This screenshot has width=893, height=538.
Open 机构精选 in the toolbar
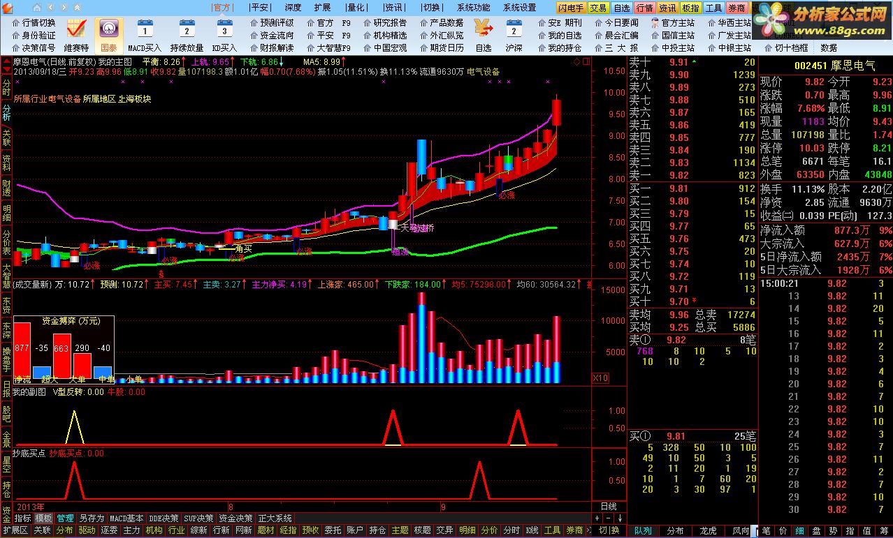[384, 35]
